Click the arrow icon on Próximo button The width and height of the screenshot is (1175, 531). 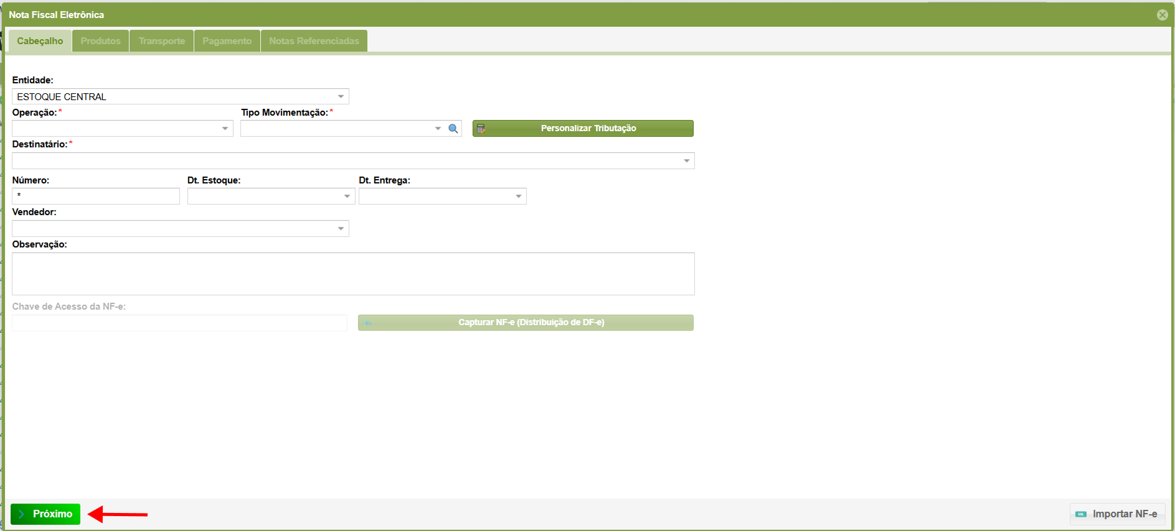click(x=22, y=514)
